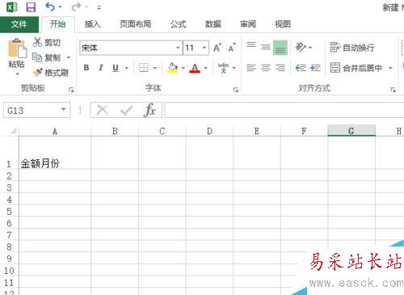This screenshot has width=404, height=295.
Task: Apply yellow fill color bucket
Action: (173, 68)
